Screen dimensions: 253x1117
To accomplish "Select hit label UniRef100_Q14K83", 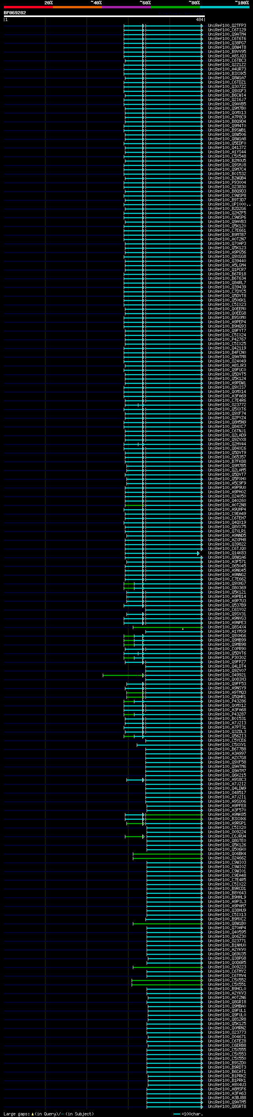I will 227,553.
